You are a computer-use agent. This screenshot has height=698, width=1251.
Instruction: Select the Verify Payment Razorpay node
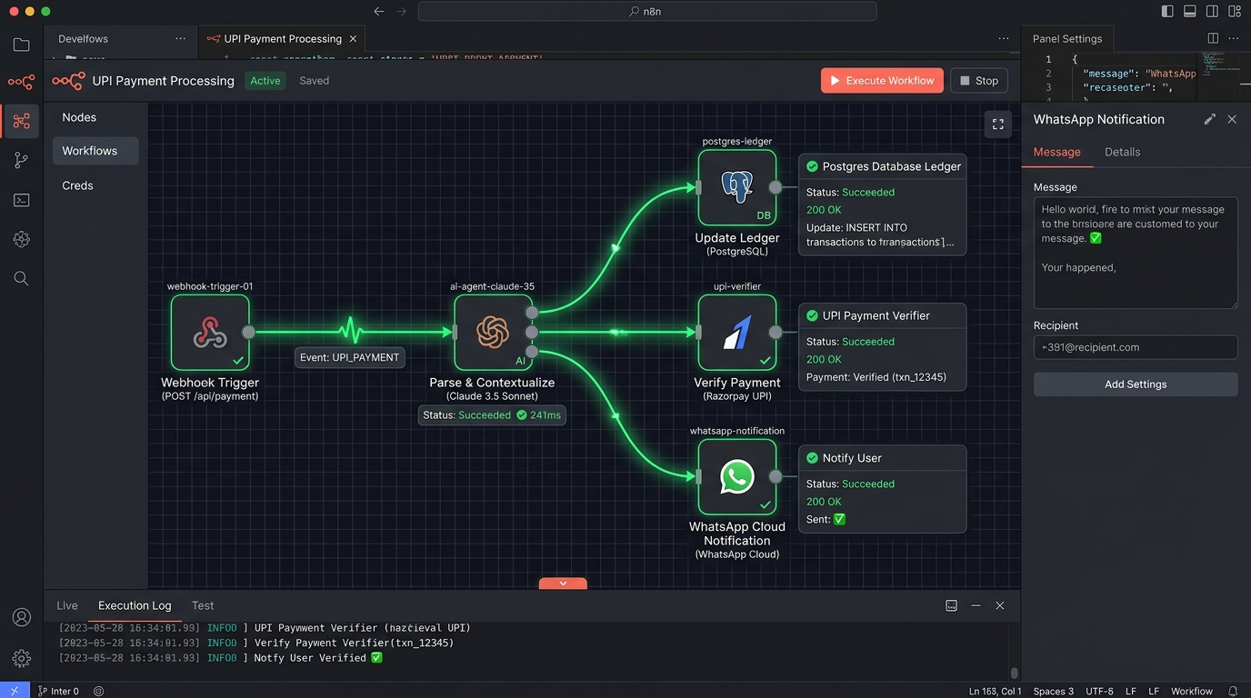click(737, 333)
